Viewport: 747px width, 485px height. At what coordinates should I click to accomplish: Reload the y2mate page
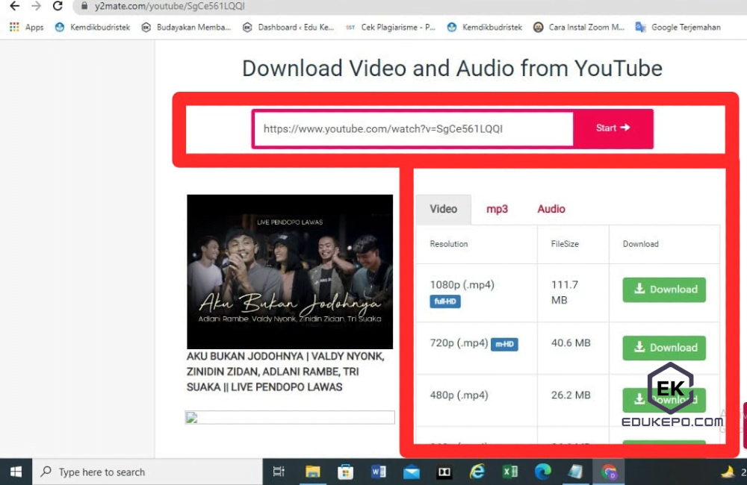[58, 6]
